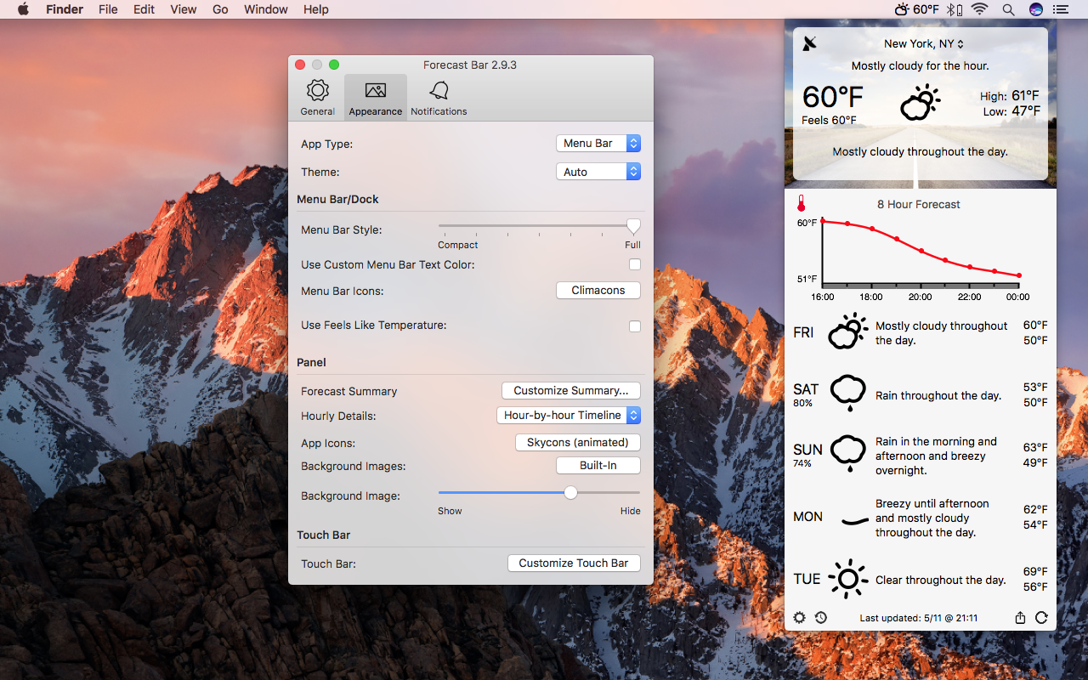The image size is (1088, 680).
Task: Close the Forecast Bar preferences window
Action: pyautogui.click(x=300, y=65)
